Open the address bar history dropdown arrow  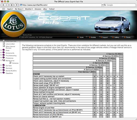[x=102, y=5]
